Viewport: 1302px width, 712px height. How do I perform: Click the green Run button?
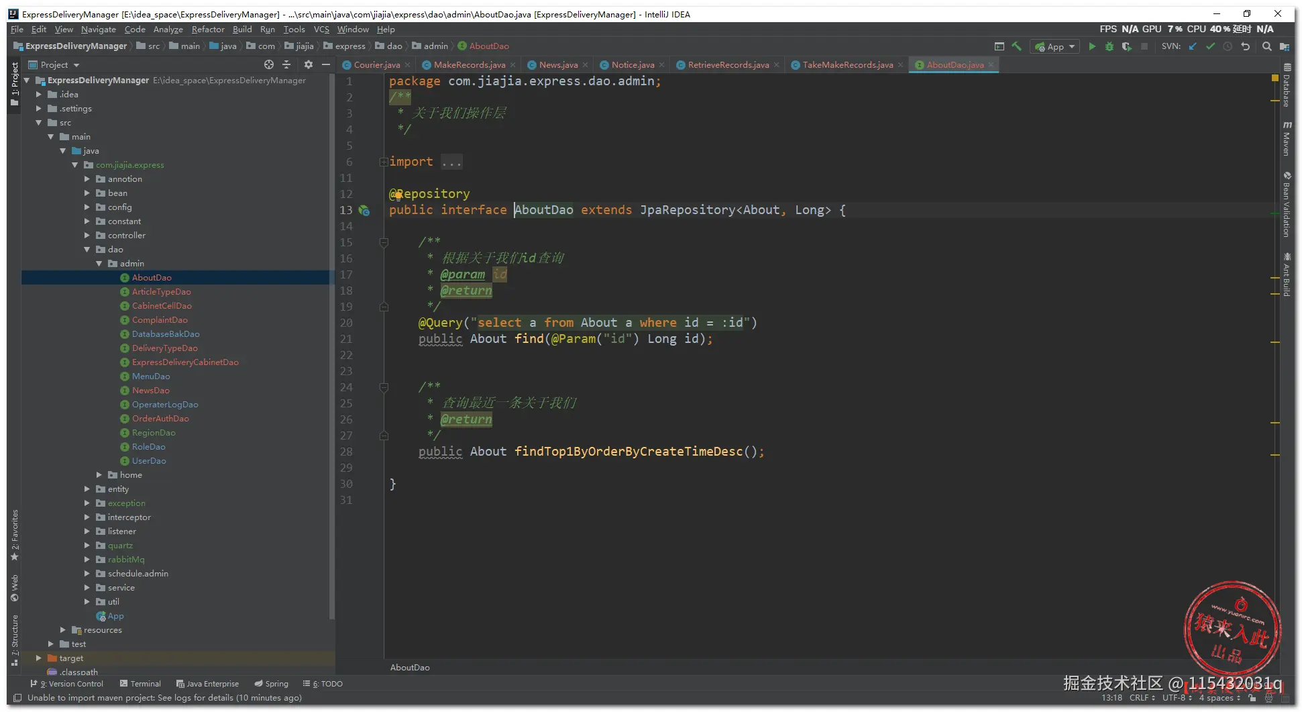pyautogui.click(x=1092, y=46)
